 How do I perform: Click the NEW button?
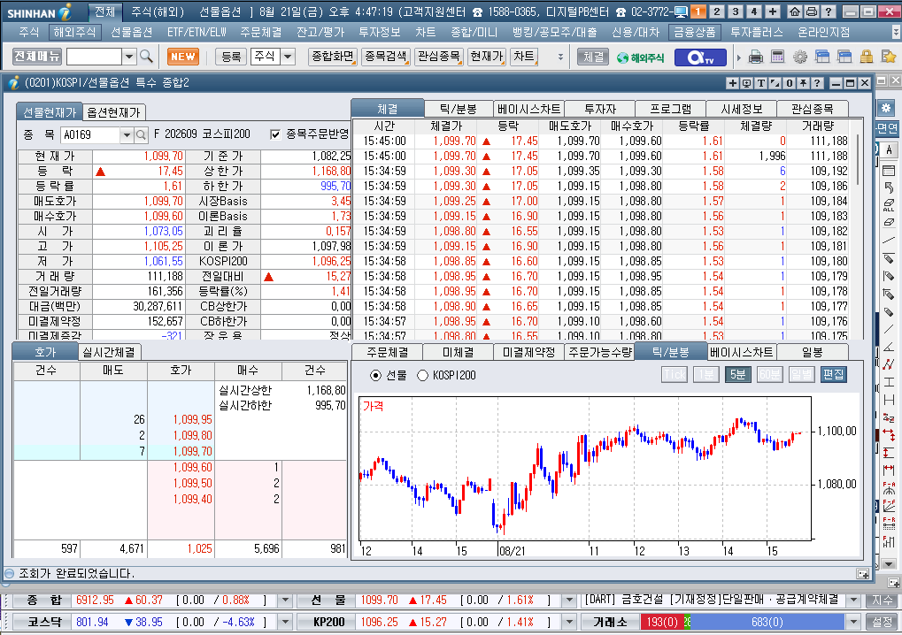pos(183,57)
